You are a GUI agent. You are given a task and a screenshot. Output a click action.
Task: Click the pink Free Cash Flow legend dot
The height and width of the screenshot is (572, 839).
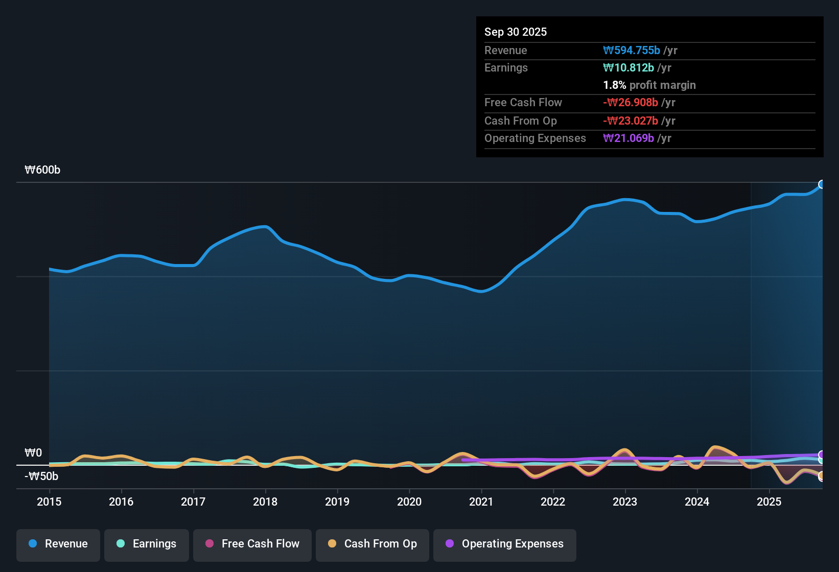pos(209,543)
